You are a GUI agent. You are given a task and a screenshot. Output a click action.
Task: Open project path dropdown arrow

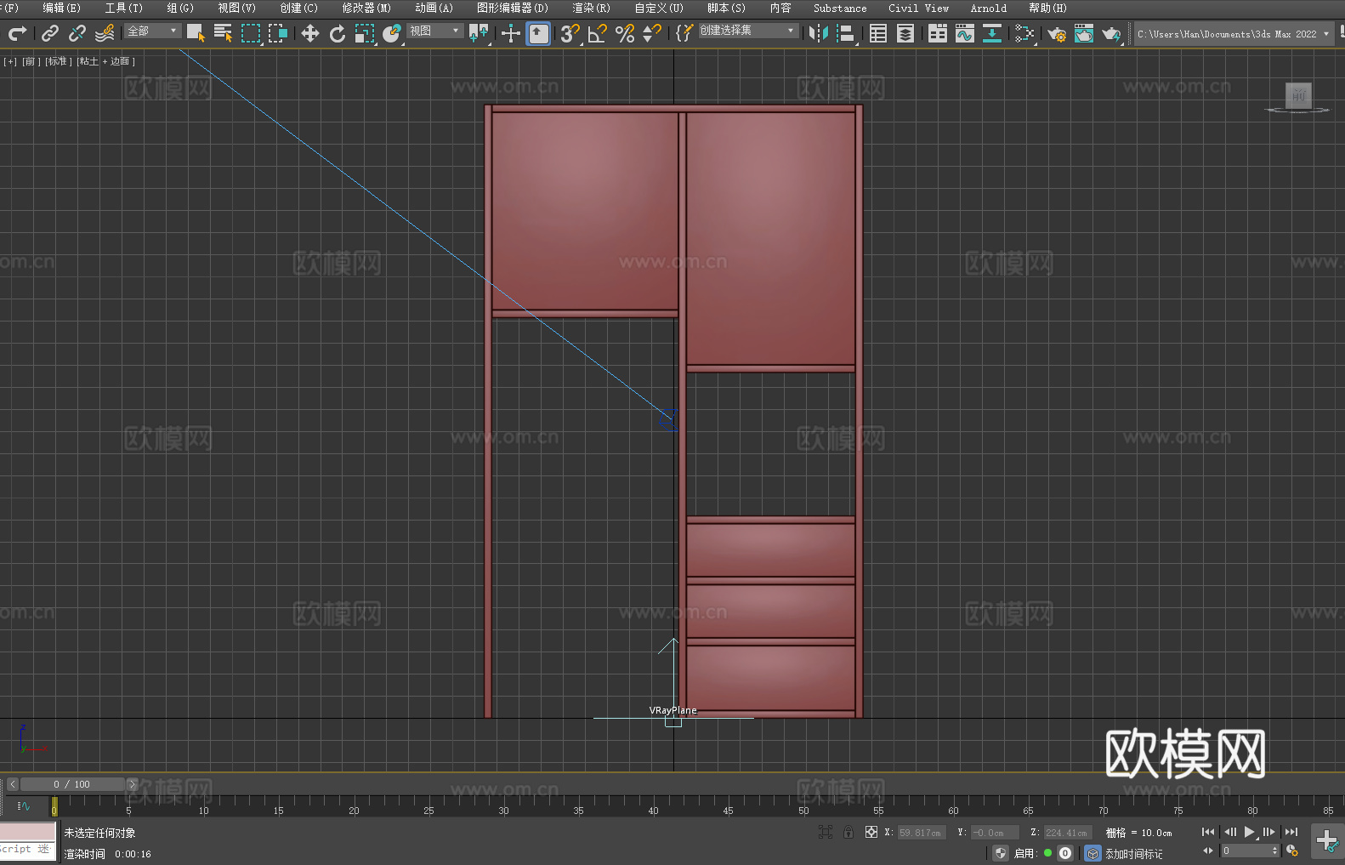coord(1325,34)
